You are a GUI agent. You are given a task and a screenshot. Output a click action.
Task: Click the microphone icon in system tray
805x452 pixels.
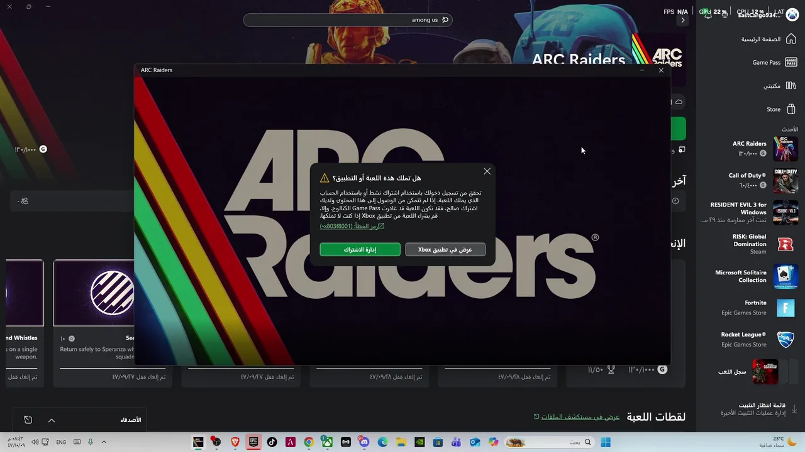[x=90, y=442]
